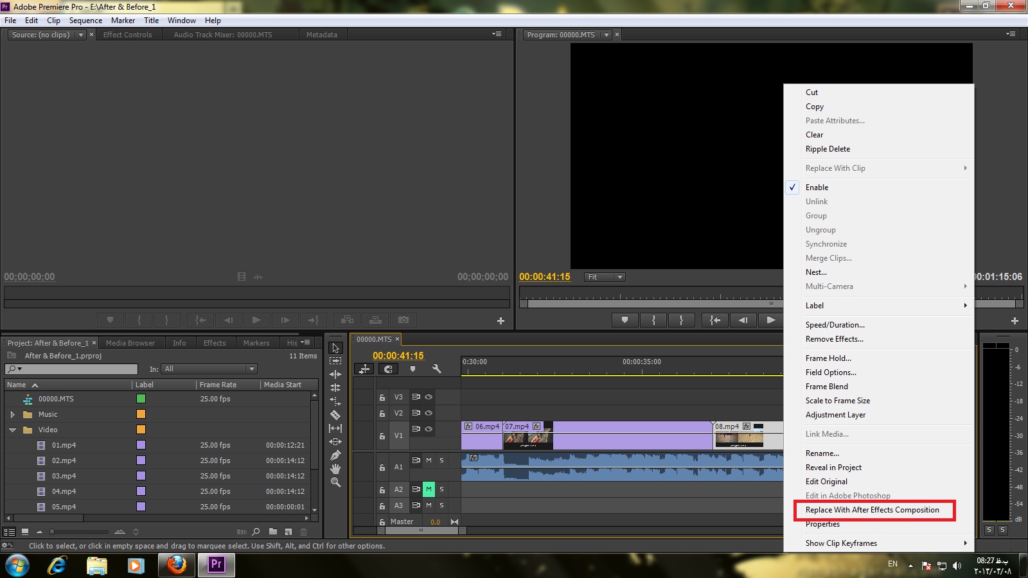Open Source (no clips) dropdown arrow

click(81, 35)
